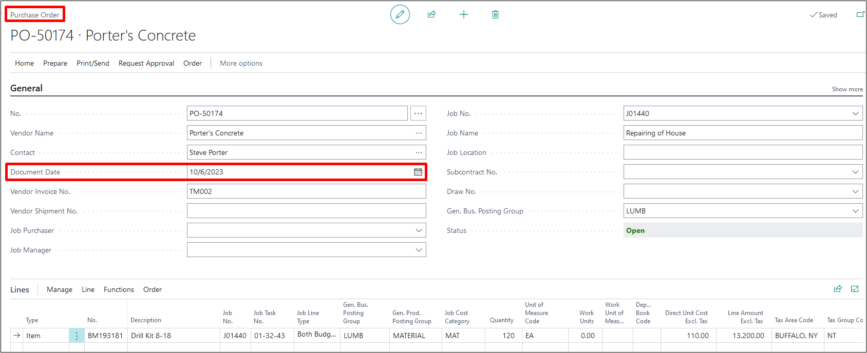Click Show more in General section
The width and height of the screenshot is (867, 353).
click(x=847, y=89)
